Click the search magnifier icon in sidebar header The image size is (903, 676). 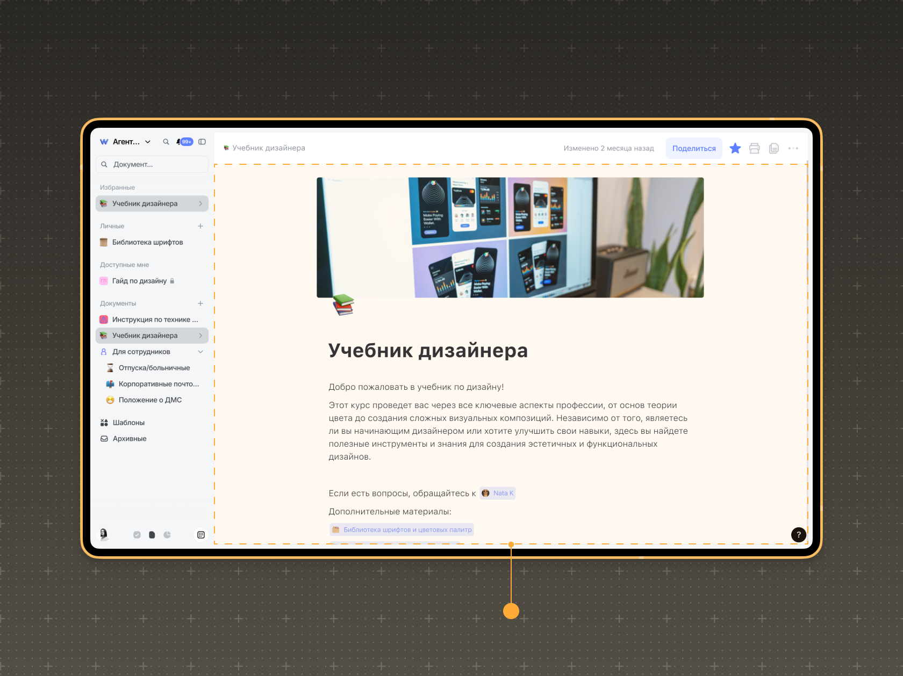pos(166,142)
